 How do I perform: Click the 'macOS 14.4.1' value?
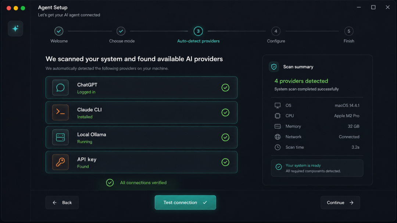pos(347,105)
